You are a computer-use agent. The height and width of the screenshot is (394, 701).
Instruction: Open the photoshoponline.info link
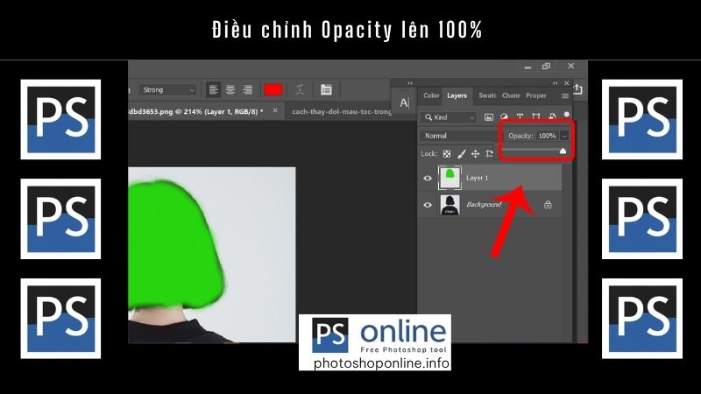tap(381, 363)
